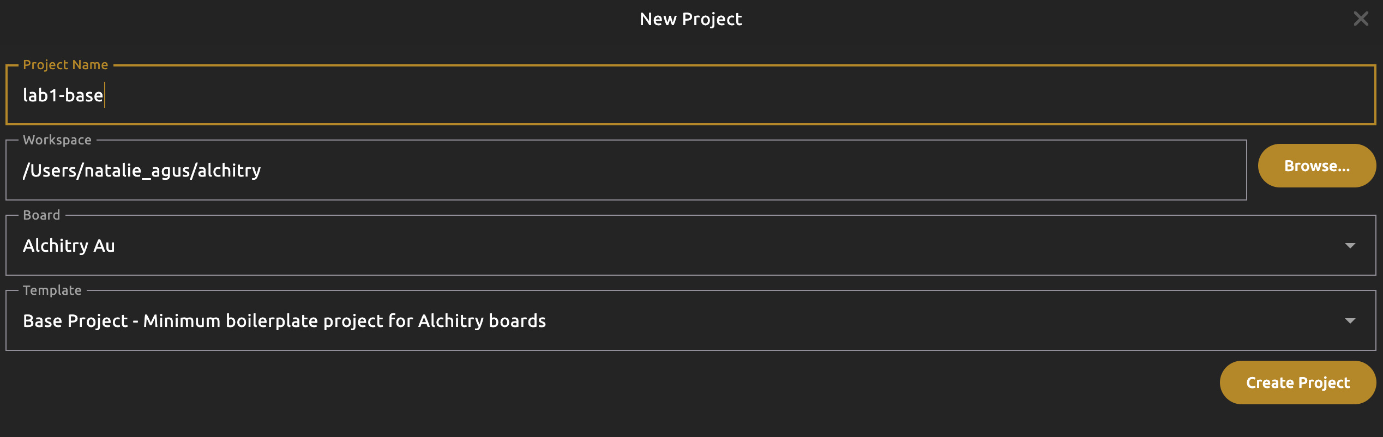Click the Board field label
The width and height of the screenshot is (1383, 437).
point(41,215)
